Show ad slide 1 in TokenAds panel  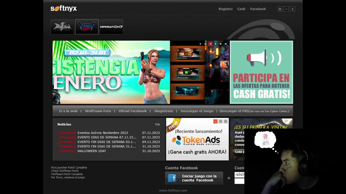tap(215, 122)
